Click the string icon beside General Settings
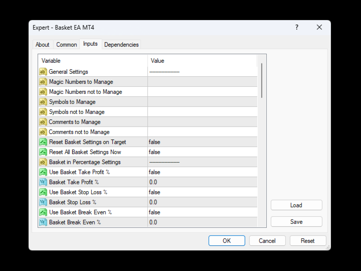 pos(43,72)
